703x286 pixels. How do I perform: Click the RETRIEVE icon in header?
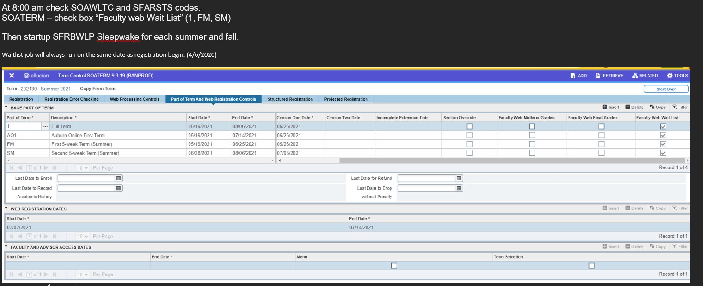pyautogui.click(x=598, y=76)
